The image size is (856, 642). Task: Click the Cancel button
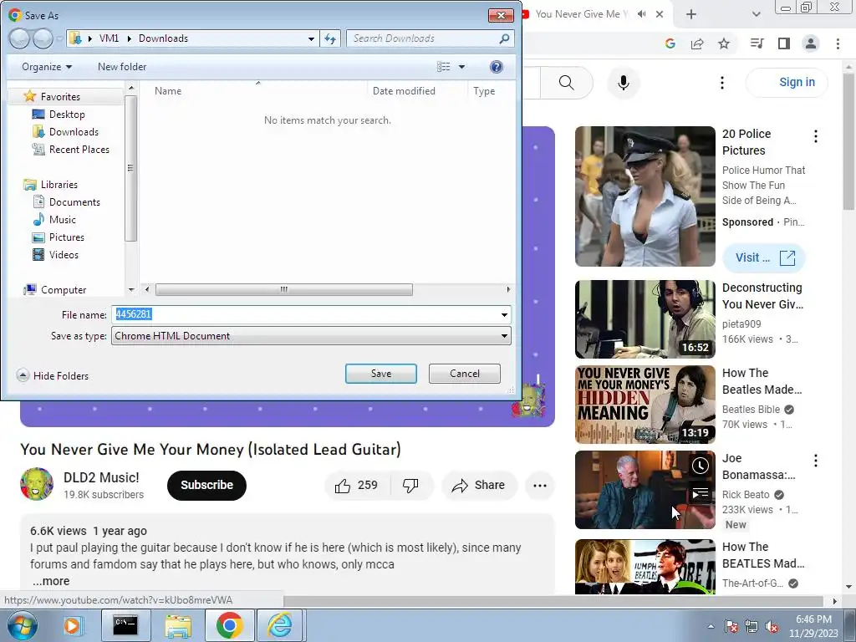[465, 374]
